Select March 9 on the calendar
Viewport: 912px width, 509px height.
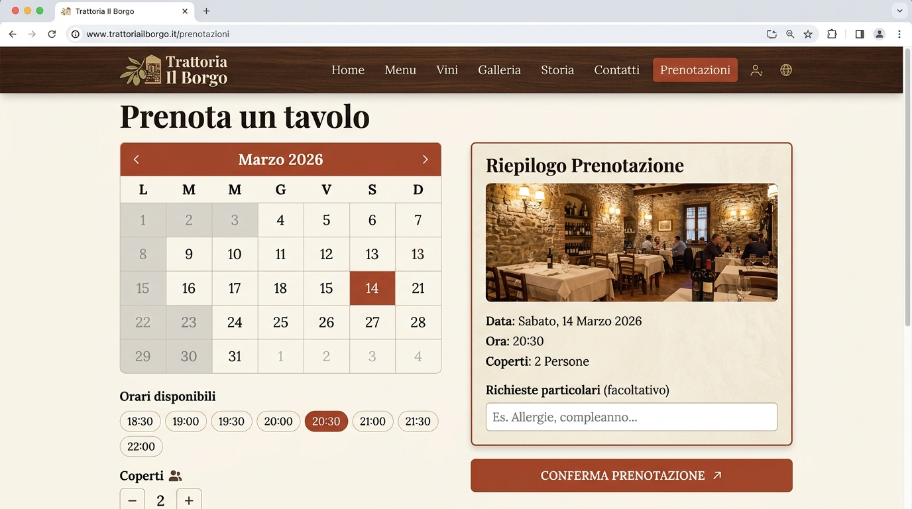coord(189,254)
